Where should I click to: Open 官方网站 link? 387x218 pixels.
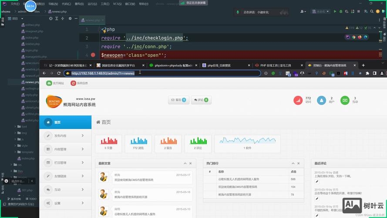(x=55, y=83)
